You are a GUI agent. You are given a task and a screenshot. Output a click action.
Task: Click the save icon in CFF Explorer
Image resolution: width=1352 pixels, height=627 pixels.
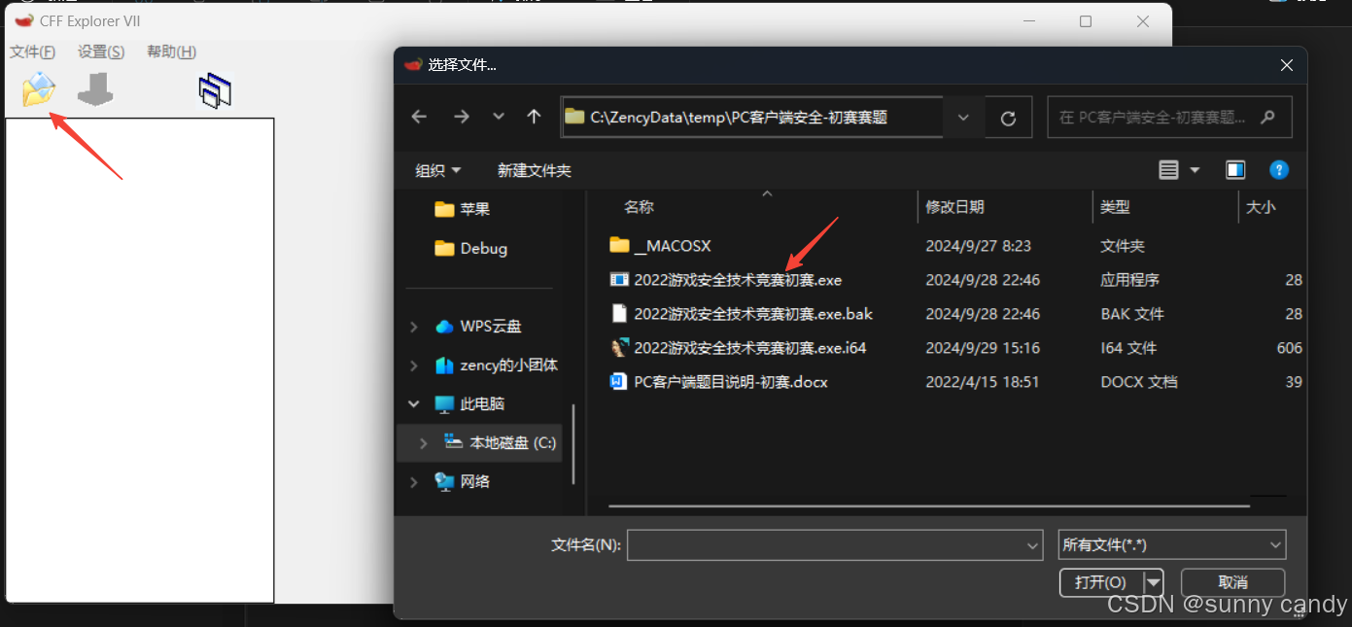(95, 90)
